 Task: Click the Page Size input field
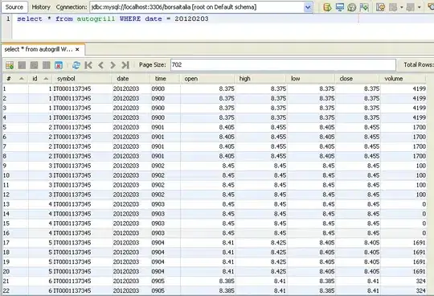tap(283, 65)
